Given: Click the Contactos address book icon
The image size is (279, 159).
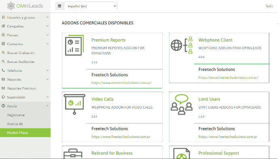Looking at the screenshot, I should click(x=3, y=44).
